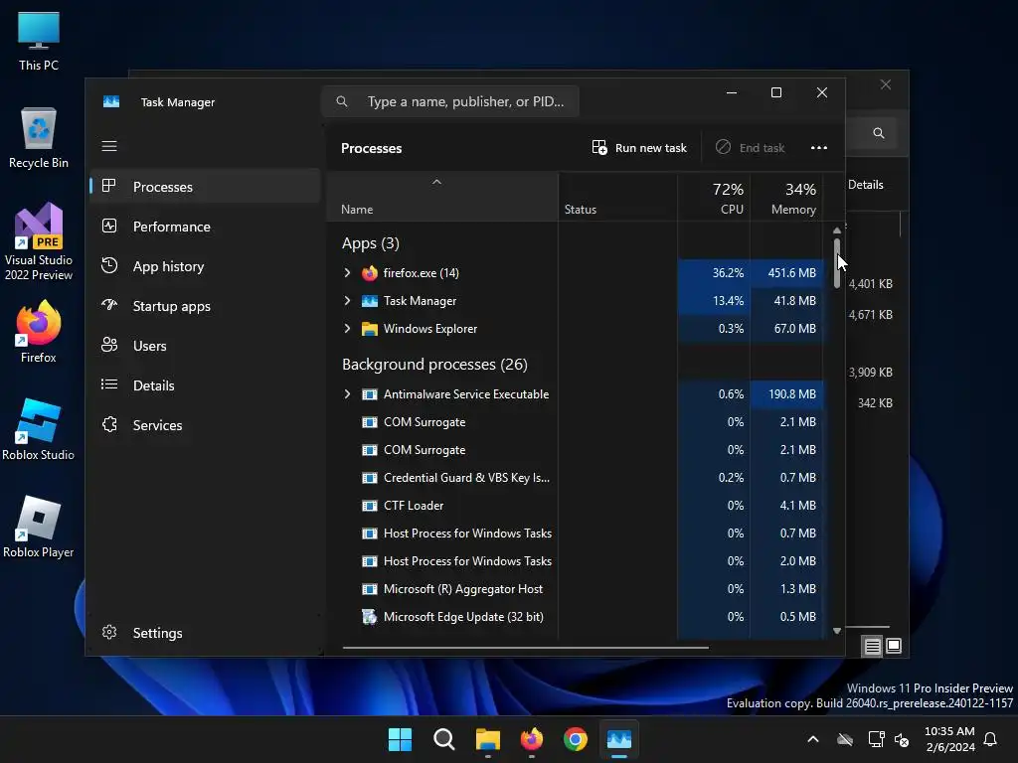The width and height of the screenshot is (1018, 763).
Task: Open the App history page
Action: (x=205, y=266)
